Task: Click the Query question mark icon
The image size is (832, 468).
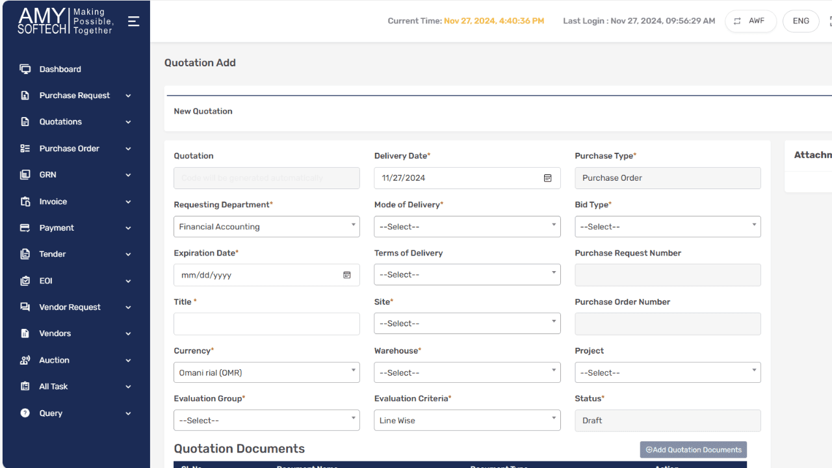Action: point(25,413)
